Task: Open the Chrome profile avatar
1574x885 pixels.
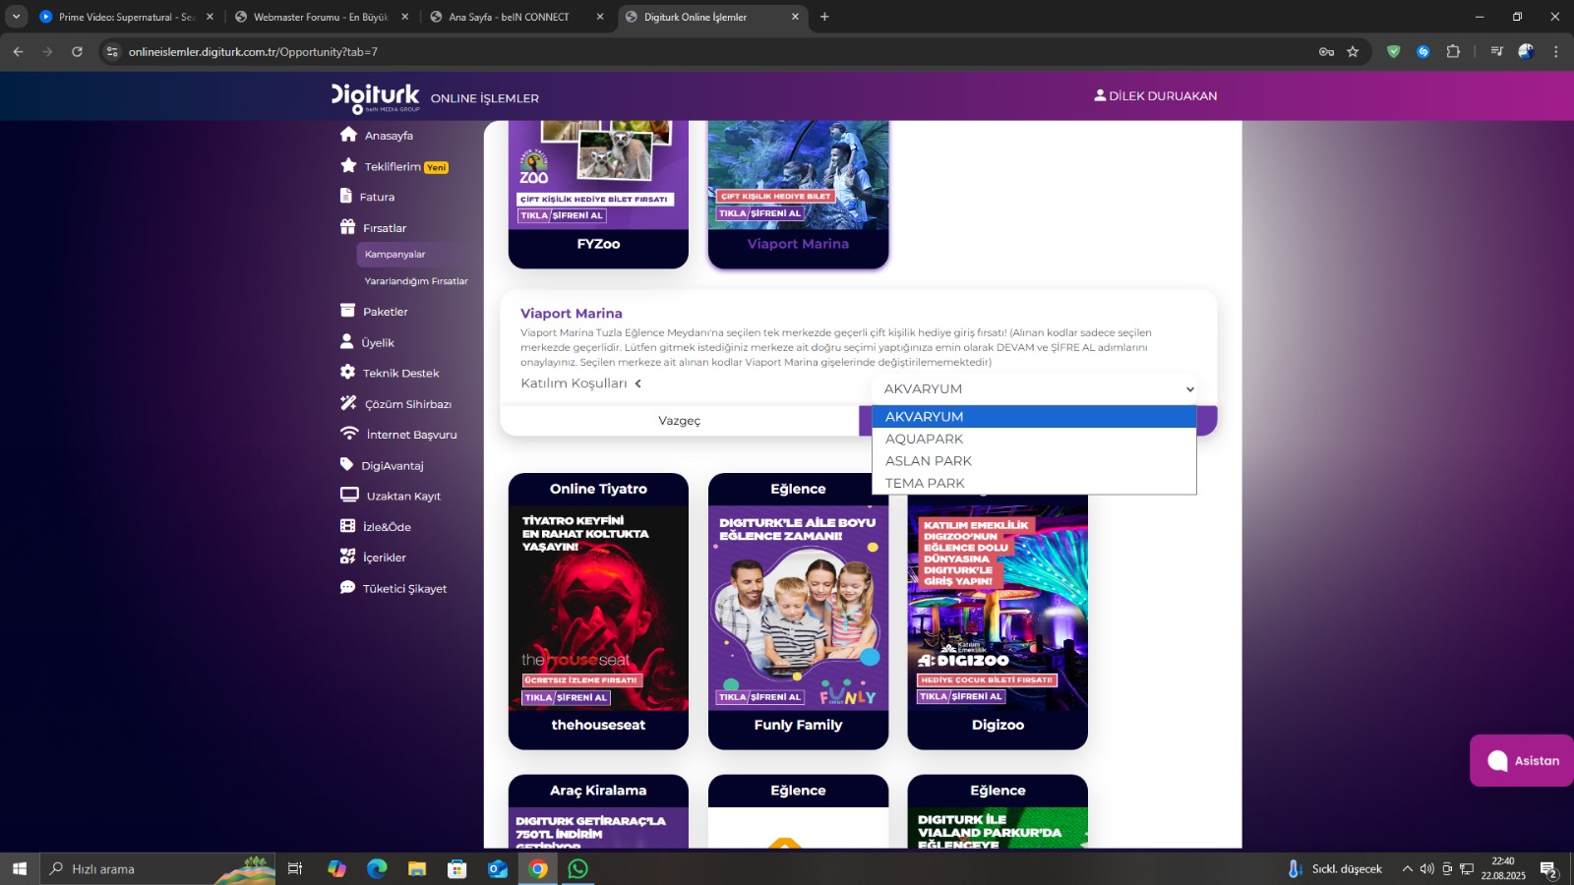Action: [1526, 52]
